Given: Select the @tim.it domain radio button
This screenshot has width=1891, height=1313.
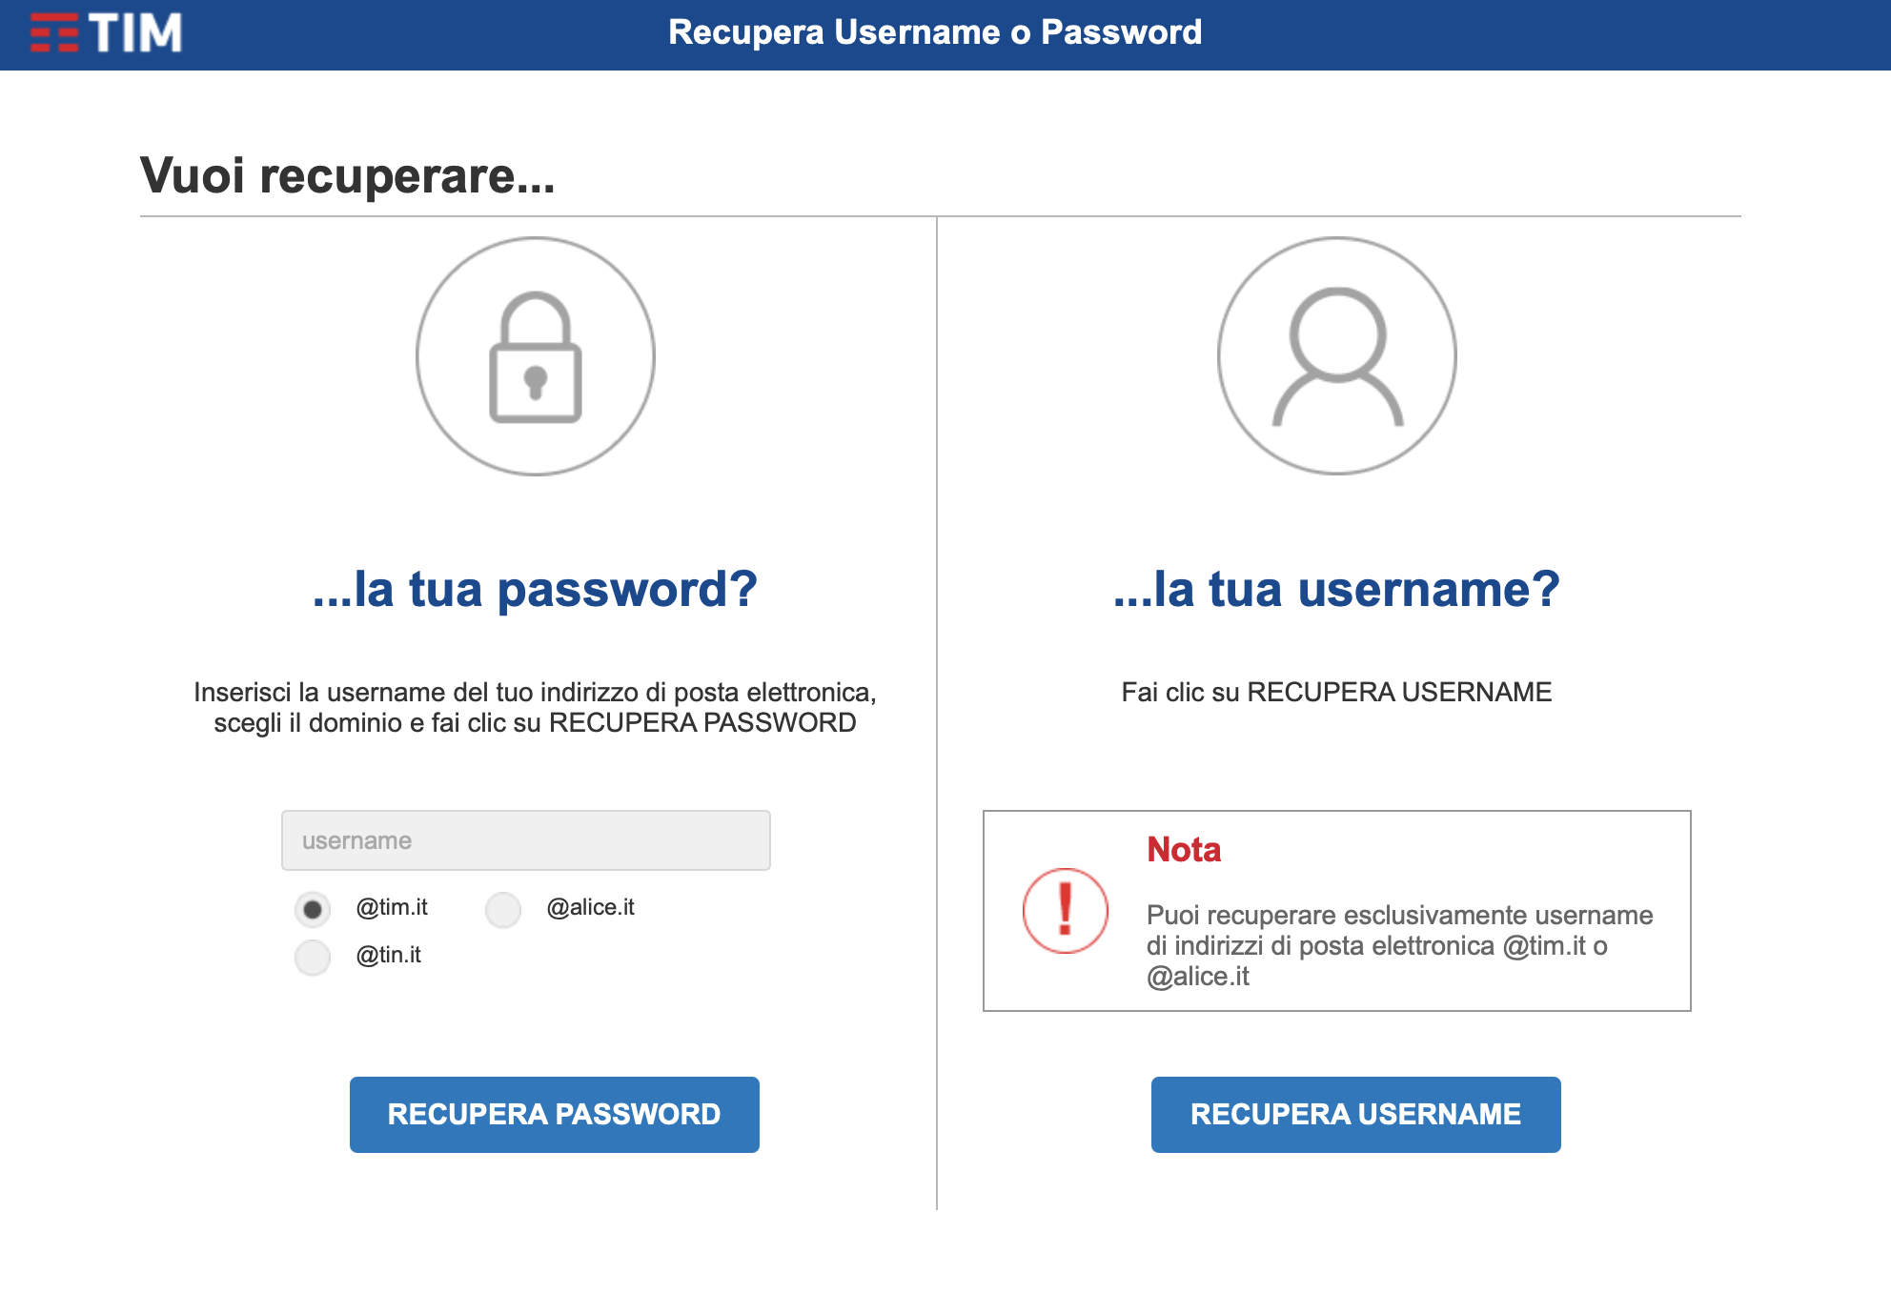Looking at the screenshot, I should pos(313,909).
